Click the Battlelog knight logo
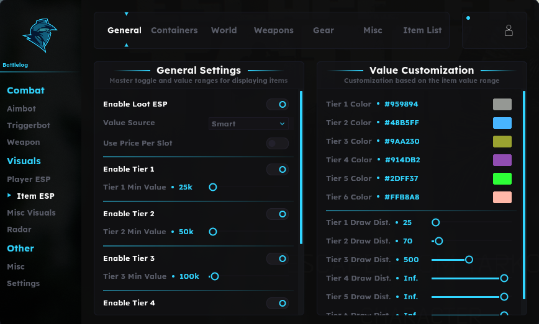Viewport: 539px width, 324px height. (x=40, y=35)
